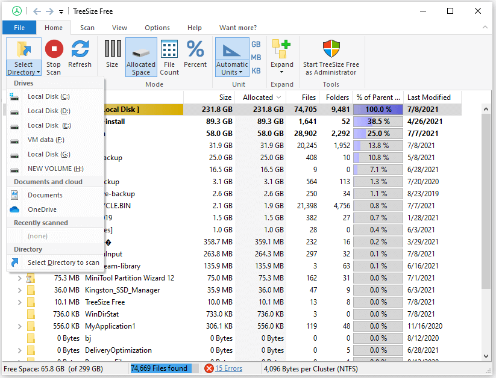Click vertical scrollbar up arrow

(486, 109)
